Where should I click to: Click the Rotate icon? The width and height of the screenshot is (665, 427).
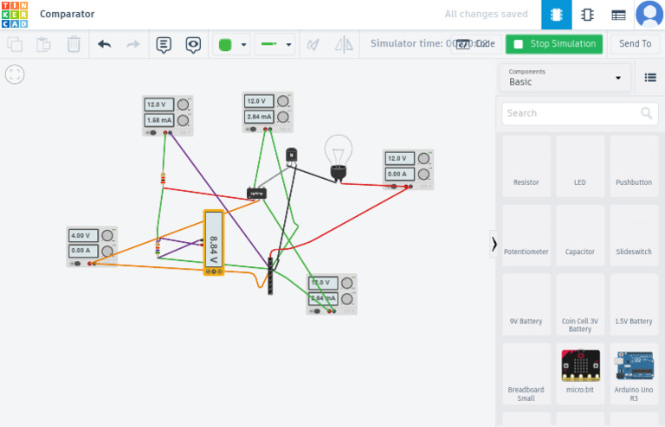click(313, 44)
